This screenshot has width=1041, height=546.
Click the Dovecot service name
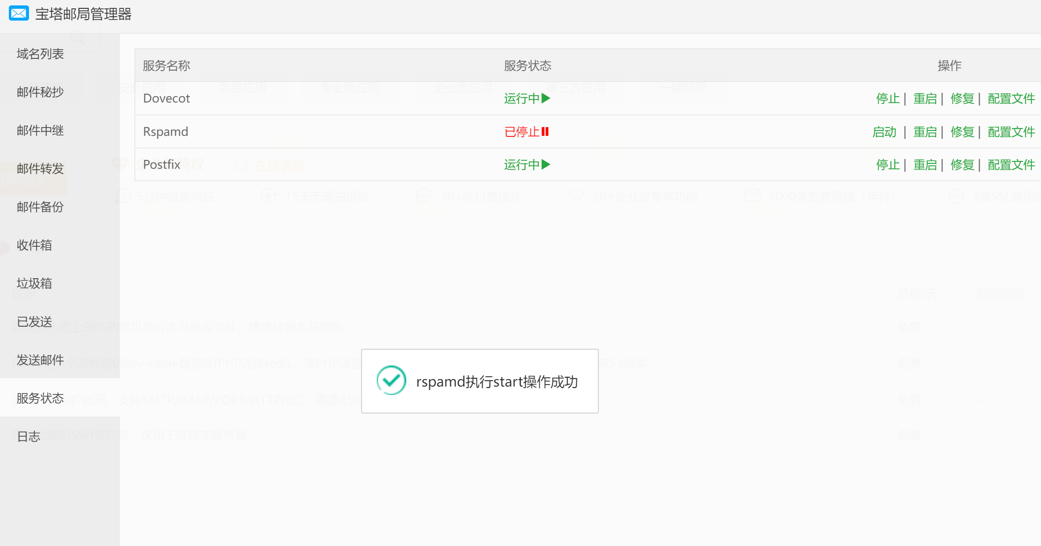pos(167,98)
